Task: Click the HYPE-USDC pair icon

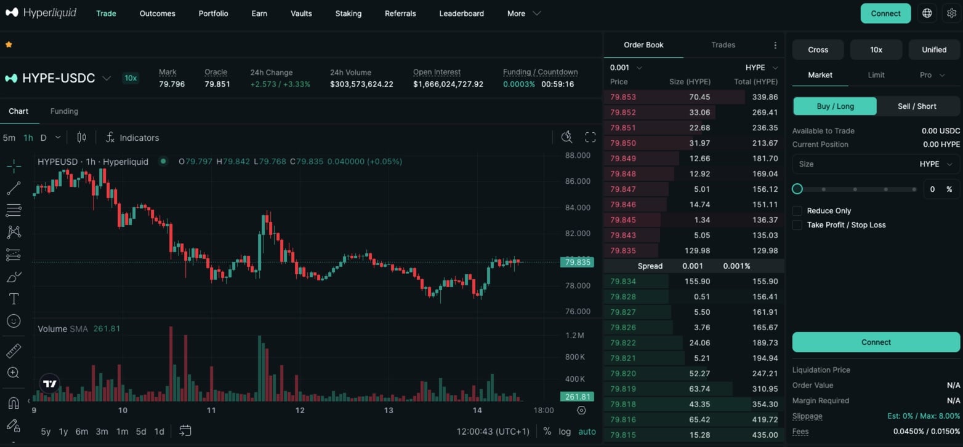Action: click(11, 78)
